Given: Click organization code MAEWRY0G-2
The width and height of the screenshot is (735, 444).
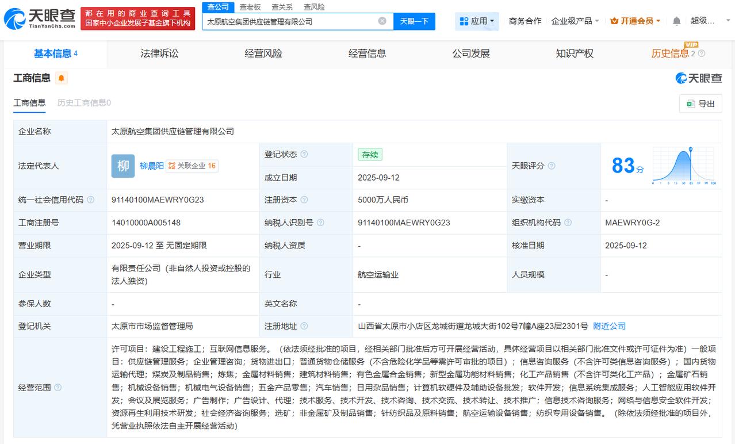Looking at the screenshot, I should 633,223.
